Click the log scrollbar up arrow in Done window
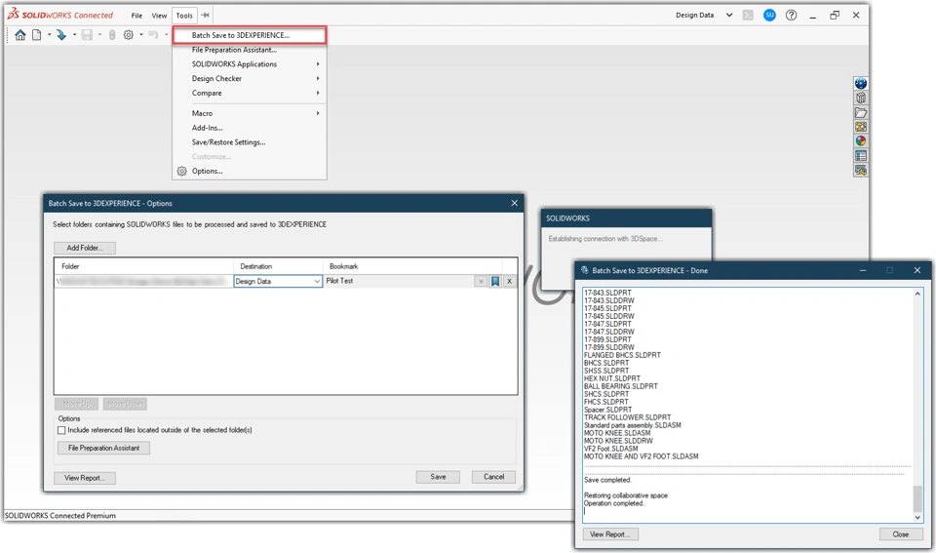 point(917,294)
